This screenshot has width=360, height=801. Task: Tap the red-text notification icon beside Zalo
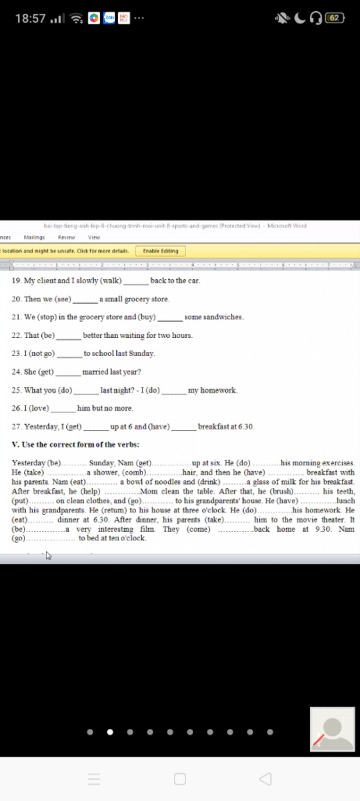[124, 18]
